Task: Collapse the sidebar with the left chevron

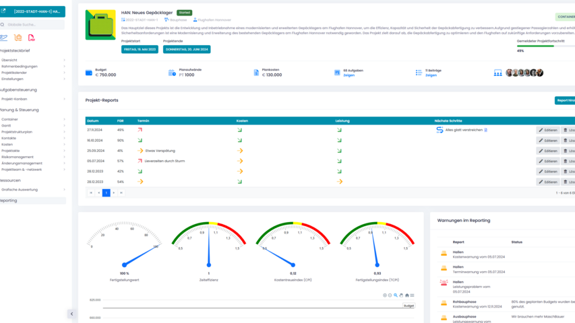Action: [71, 314]
